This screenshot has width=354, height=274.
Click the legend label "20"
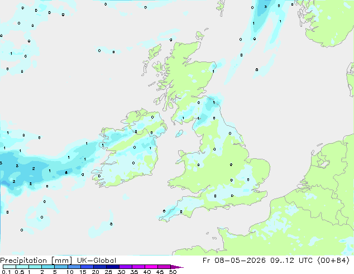pyautogui.click(x=95, y=272)
